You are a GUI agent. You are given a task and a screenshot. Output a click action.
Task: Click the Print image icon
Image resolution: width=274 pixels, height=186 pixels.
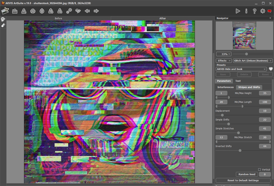(33, 11)
